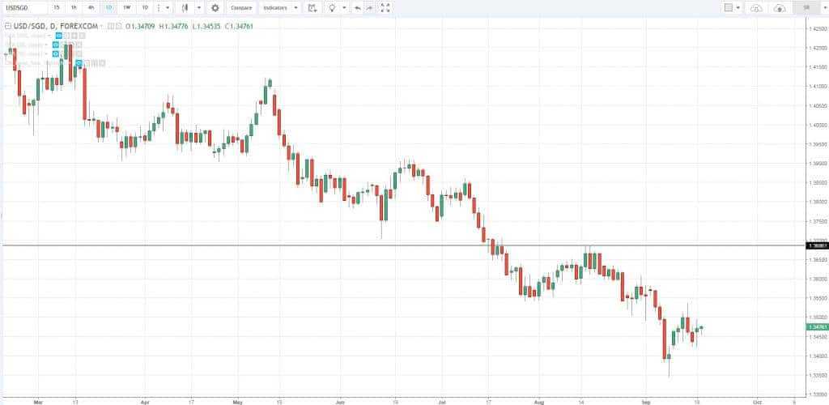Open chart settings gear icon
Image resolution: width=829 pixels, height=405 pixels.
coord(215,7)
